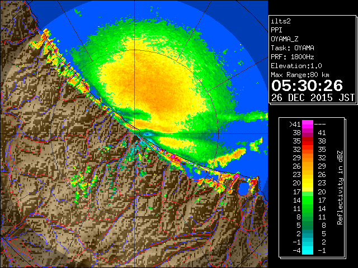
Task: Pick the cyan -4 to -1 dBZ swatch
Action: point(308,251)
